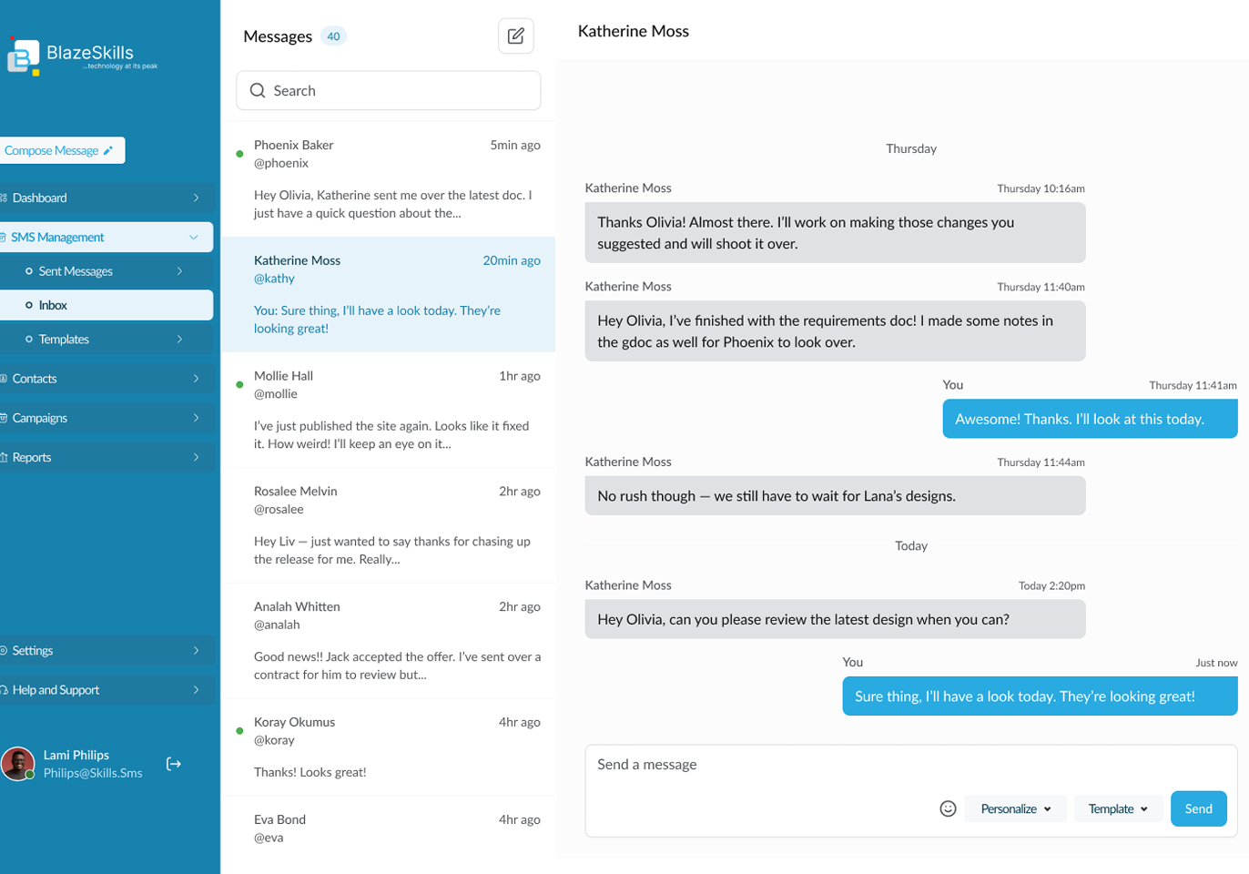Click the @kathy handle
This screenshot has width=1249, height=874.
pyautogui.click(x=274, y=279)
